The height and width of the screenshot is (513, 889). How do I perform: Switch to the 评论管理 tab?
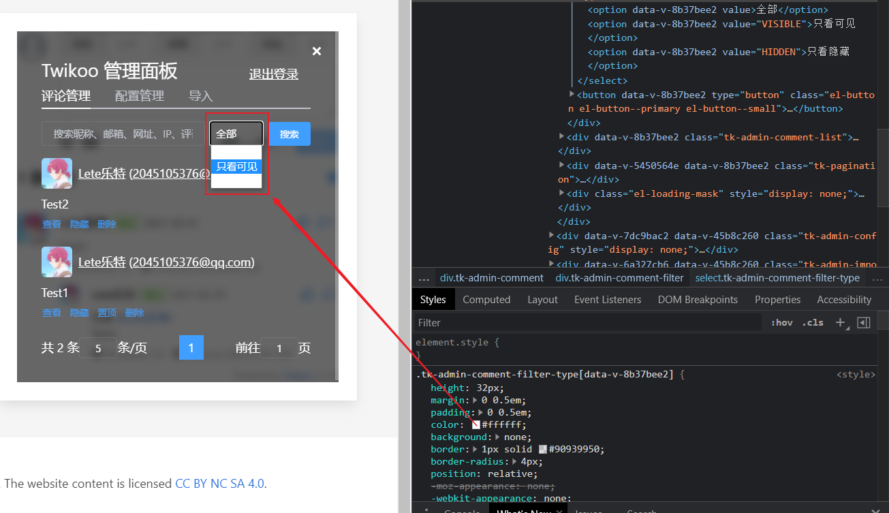(66, 96)
